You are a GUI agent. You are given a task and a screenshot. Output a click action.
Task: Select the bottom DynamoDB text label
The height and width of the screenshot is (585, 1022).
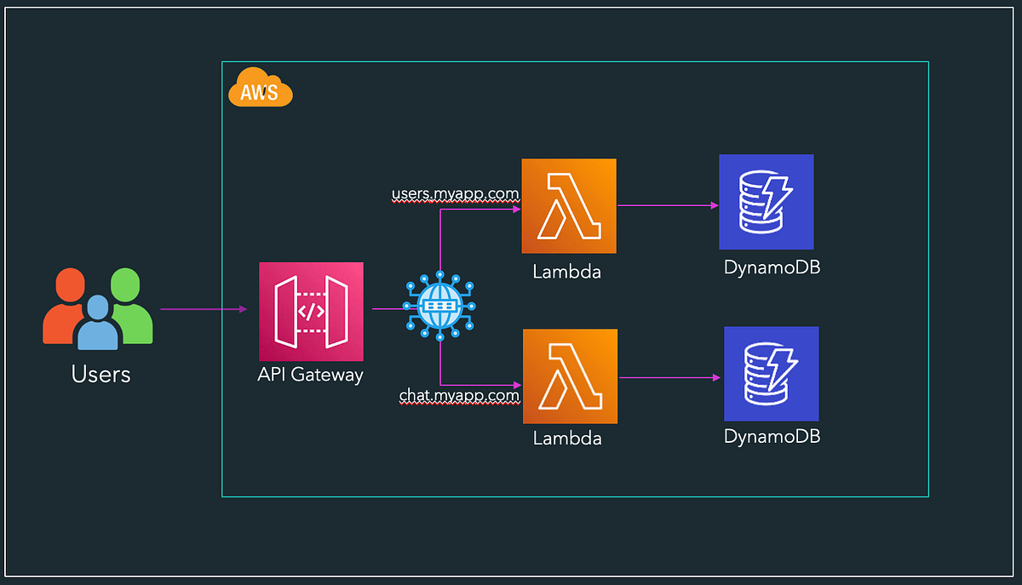point(770,436)
